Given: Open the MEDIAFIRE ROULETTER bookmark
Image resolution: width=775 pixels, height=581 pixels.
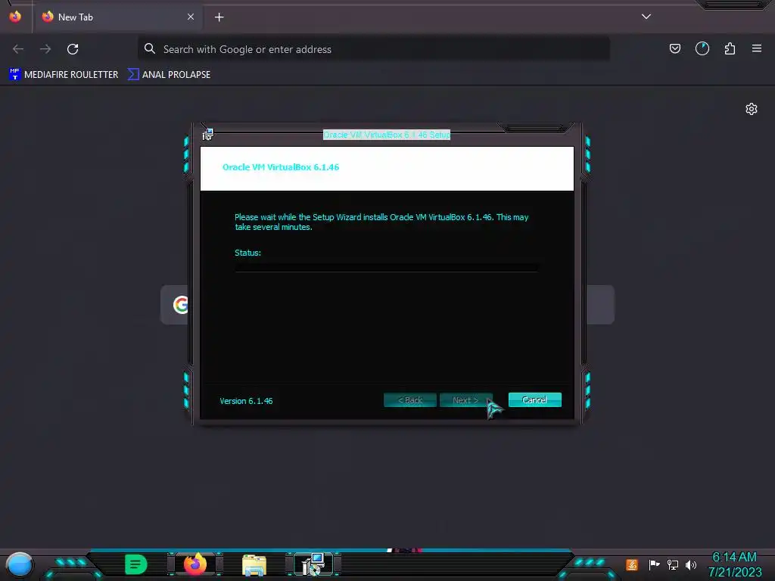Looking at the screenshot, I should (64, 75).
